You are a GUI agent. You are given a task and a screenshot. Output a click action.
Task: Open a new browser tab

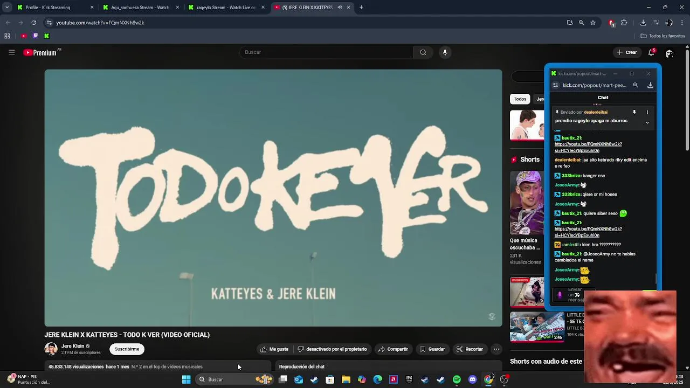click(x=361, y=8)
